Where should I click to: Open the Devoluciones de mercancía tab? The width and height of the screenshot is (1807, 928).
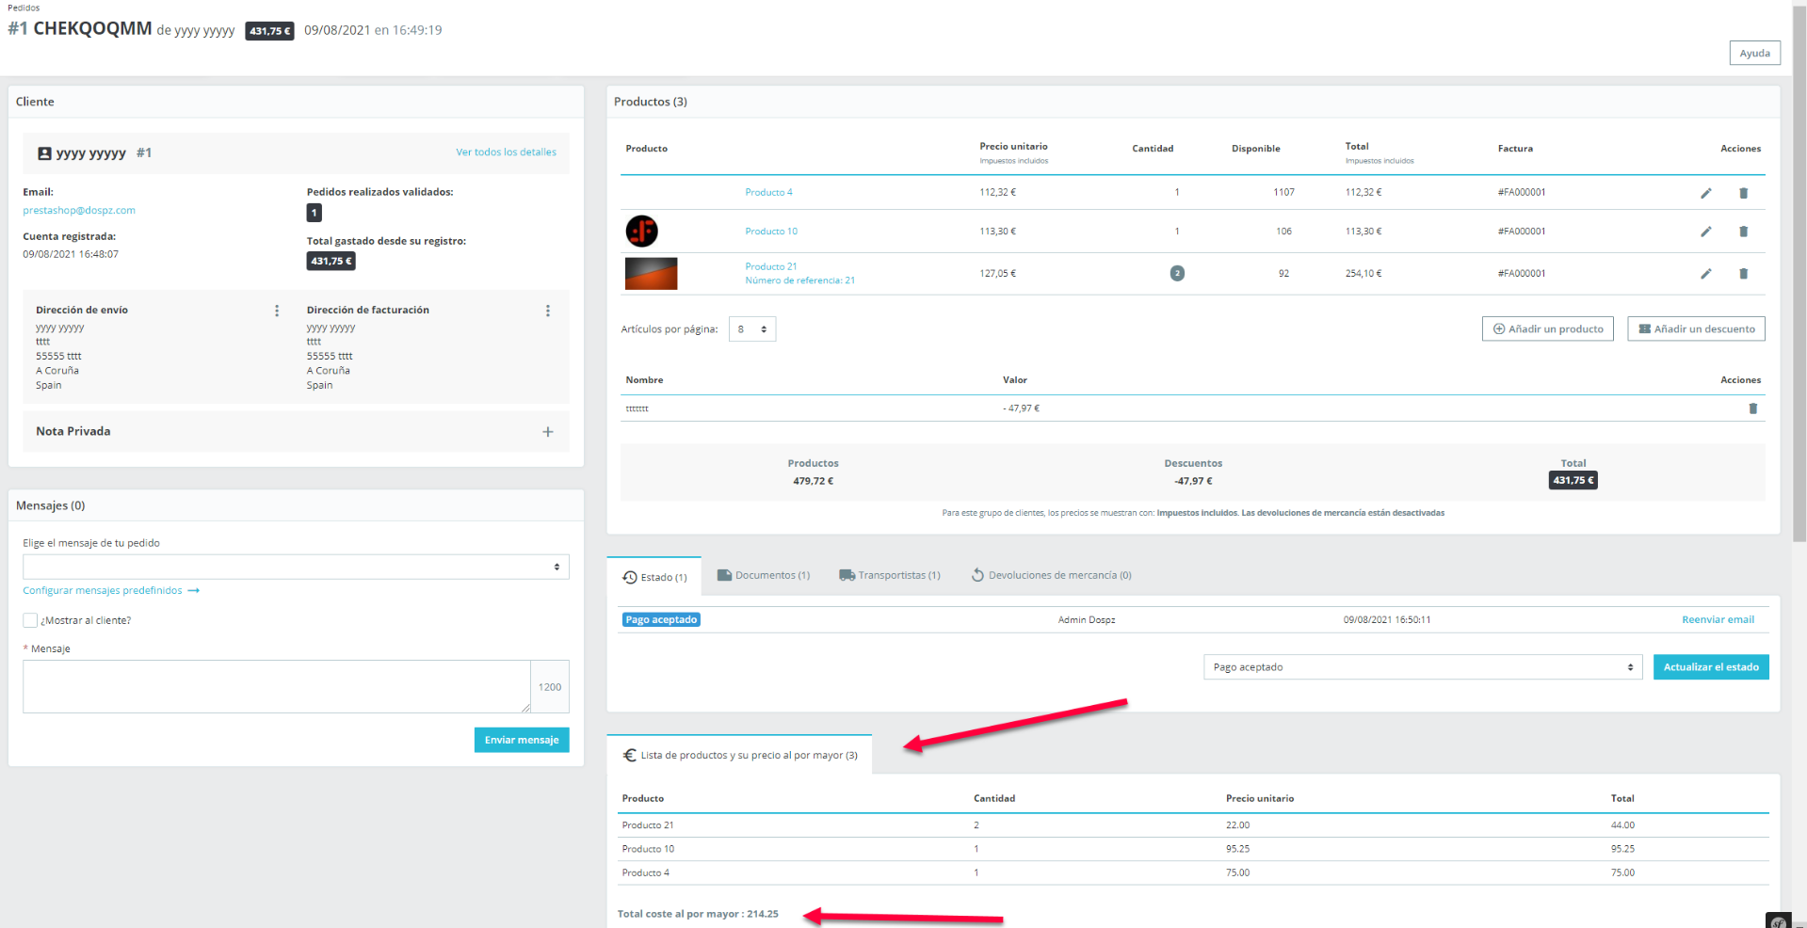click(1051, 575)
